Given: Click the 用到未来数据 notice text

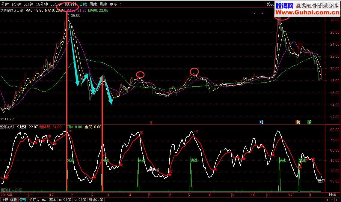Looking at the screenshot, I should coord(11,190).
